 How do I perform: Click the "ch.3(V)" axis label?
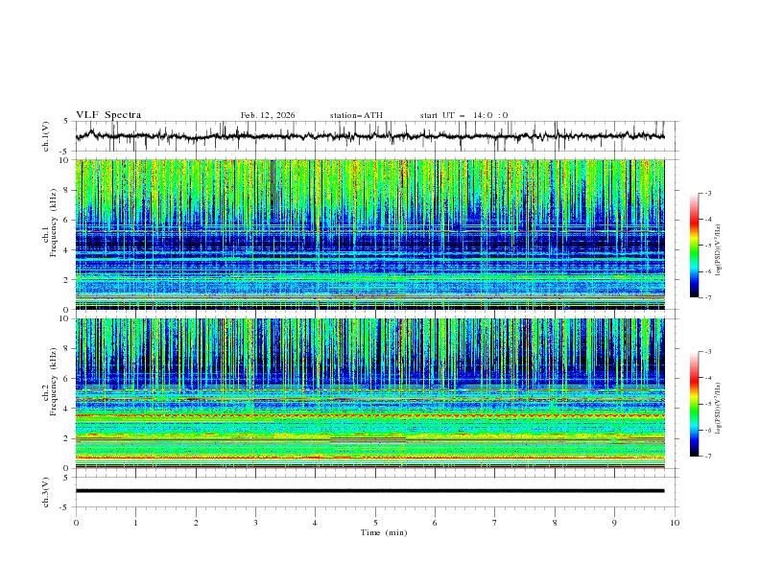click(46, 492)
